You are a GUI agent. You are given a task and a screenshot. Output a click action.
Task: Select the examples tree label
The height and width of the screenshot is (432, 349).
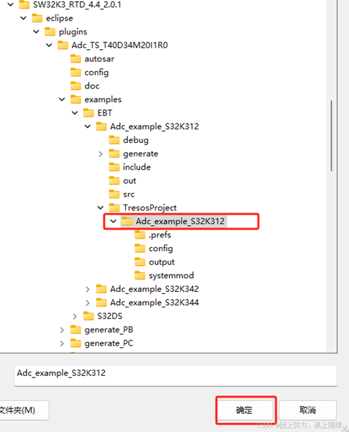tap(103, 100)
